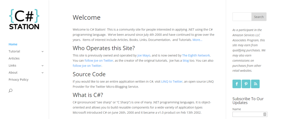This screenshot has width=290, height=119.
Task: Expand the Tutorial submenu arrow
Action: (42, 51)
